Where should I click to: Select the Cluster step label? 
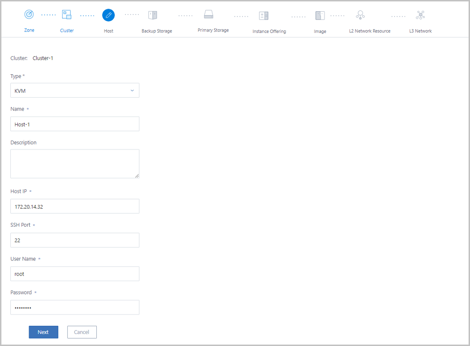(x=67, y=31)
